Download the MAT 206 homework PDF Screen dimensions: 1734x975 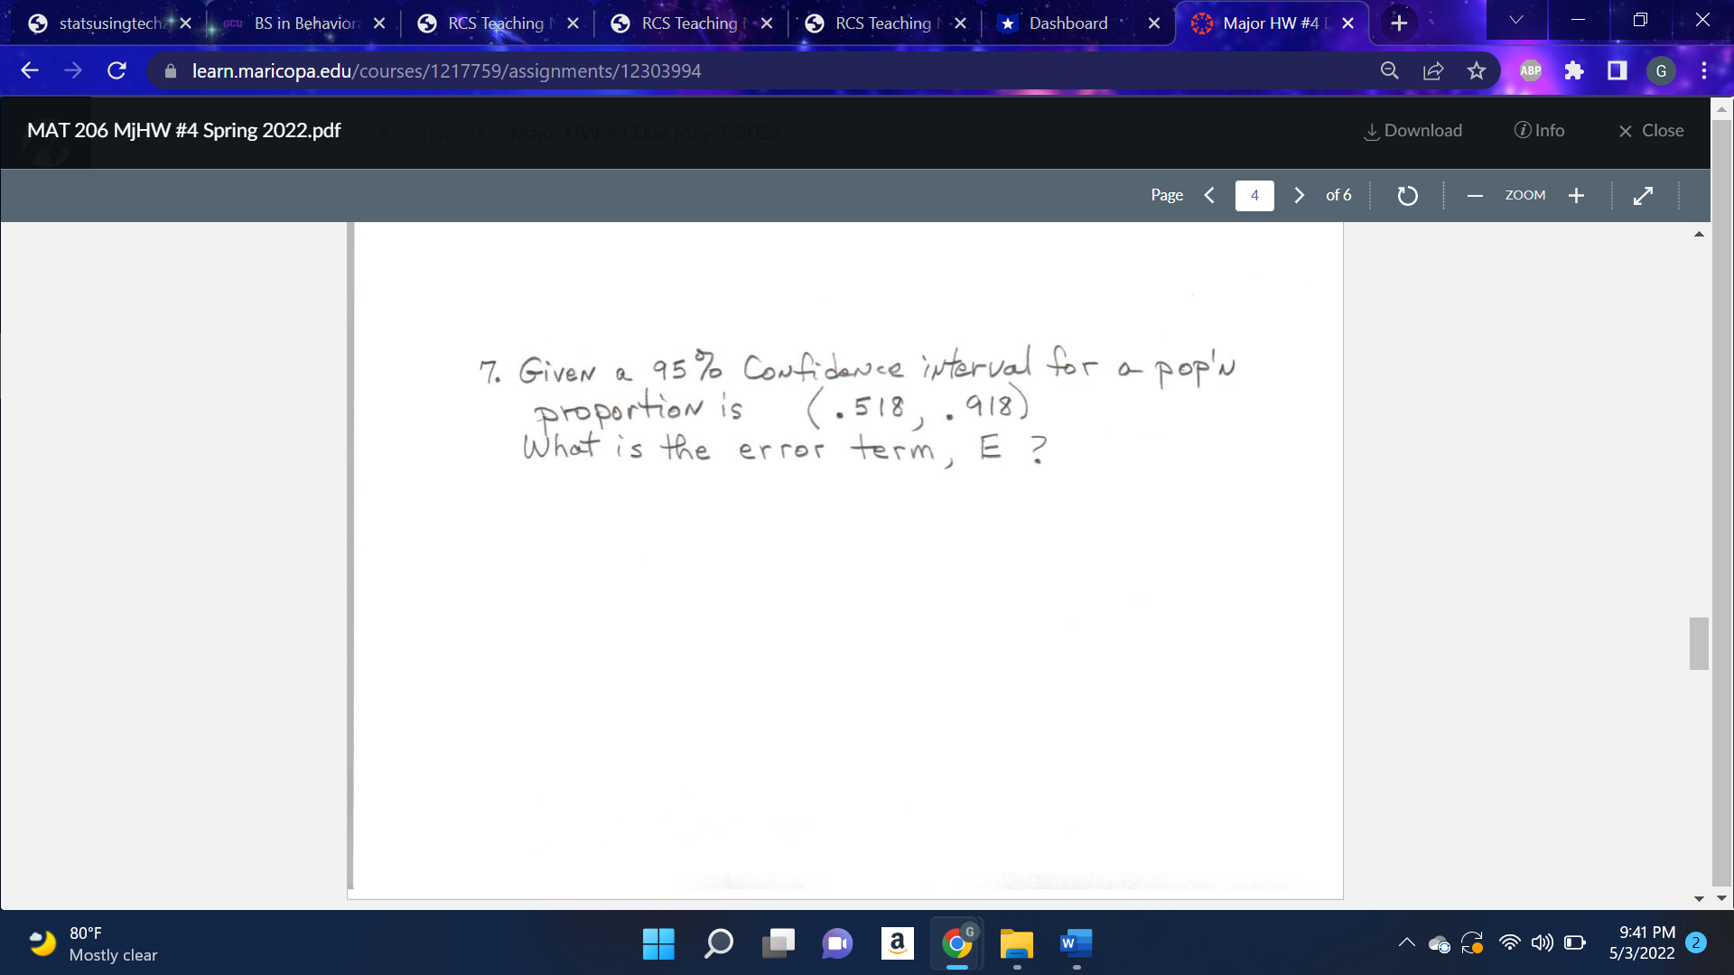(x=1412, y=131)
